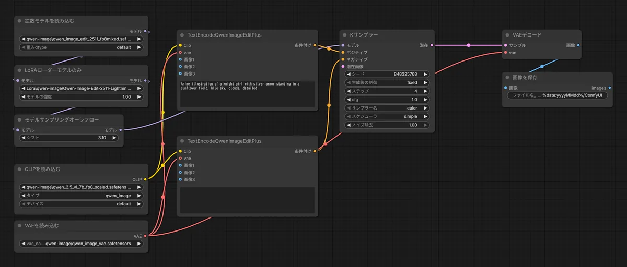Open the qwen_2.5_vl_7b_fp8_scaled clip selector
This screenshot has height=267, width=627.
pyautogui.click(x=81, y=187)
